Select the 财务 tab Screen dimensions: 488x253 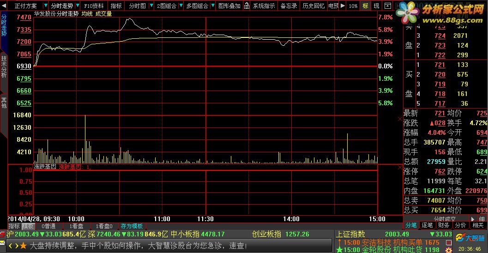click(x=444, y=225)
